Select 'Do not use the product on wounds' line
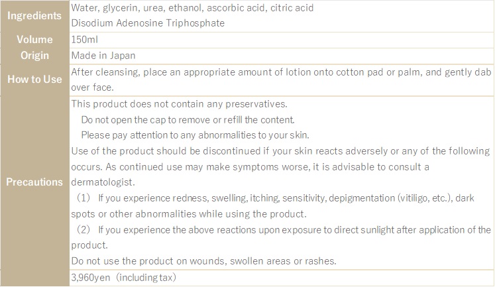The image size is (495, 287). tap(203, 261)
